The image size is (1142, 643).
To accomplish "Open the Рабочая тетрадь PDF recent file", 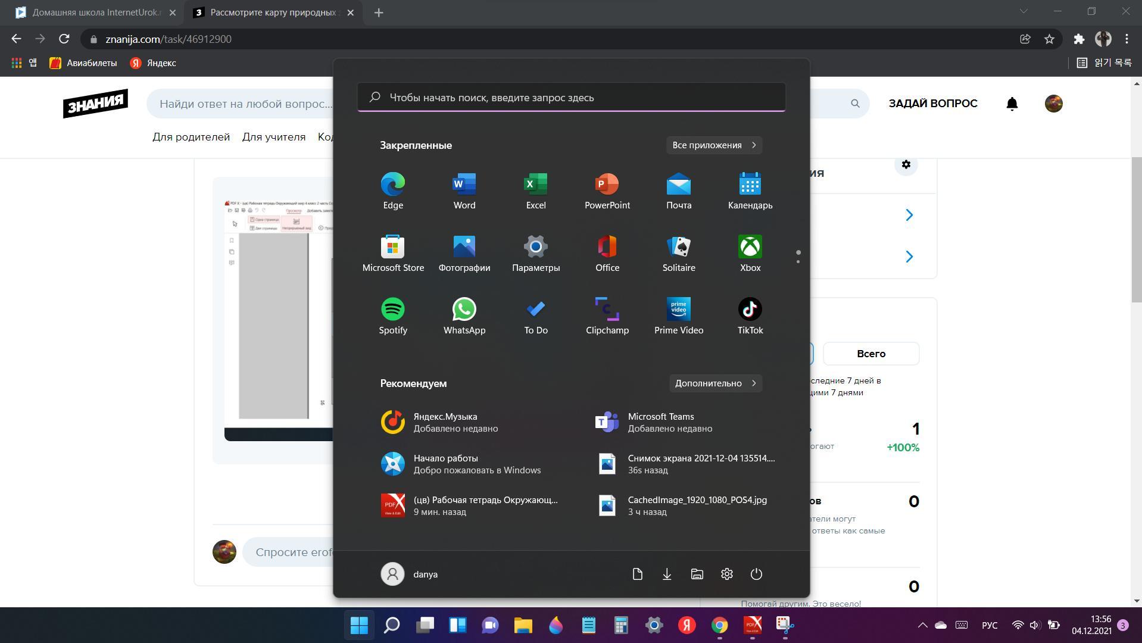I will point(470,505).
